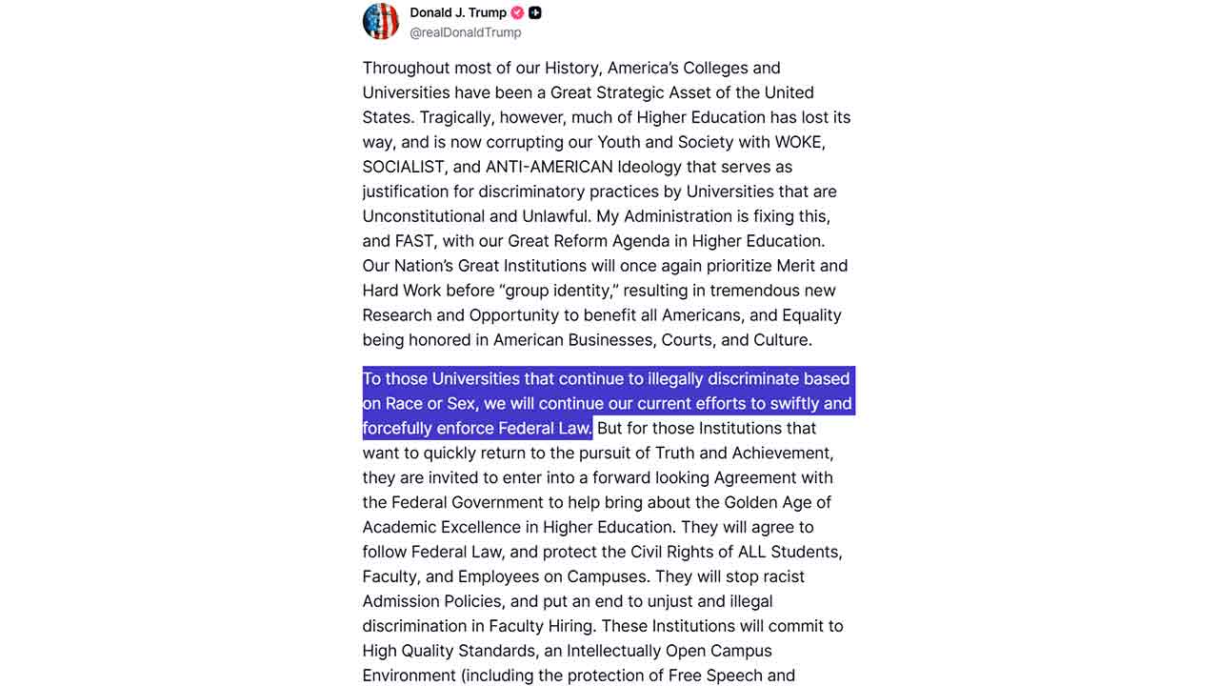Click the "Great Reform Agenda" phrase
This screenshot has height=686, width=1219.
[x=589, y=241]
